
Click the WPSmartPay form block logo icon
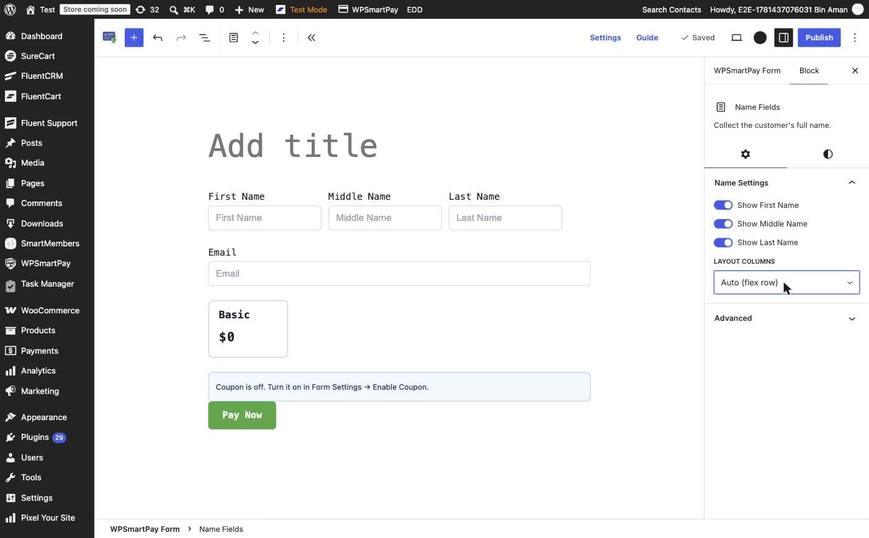pyautogui.click(x=109, y=37)
